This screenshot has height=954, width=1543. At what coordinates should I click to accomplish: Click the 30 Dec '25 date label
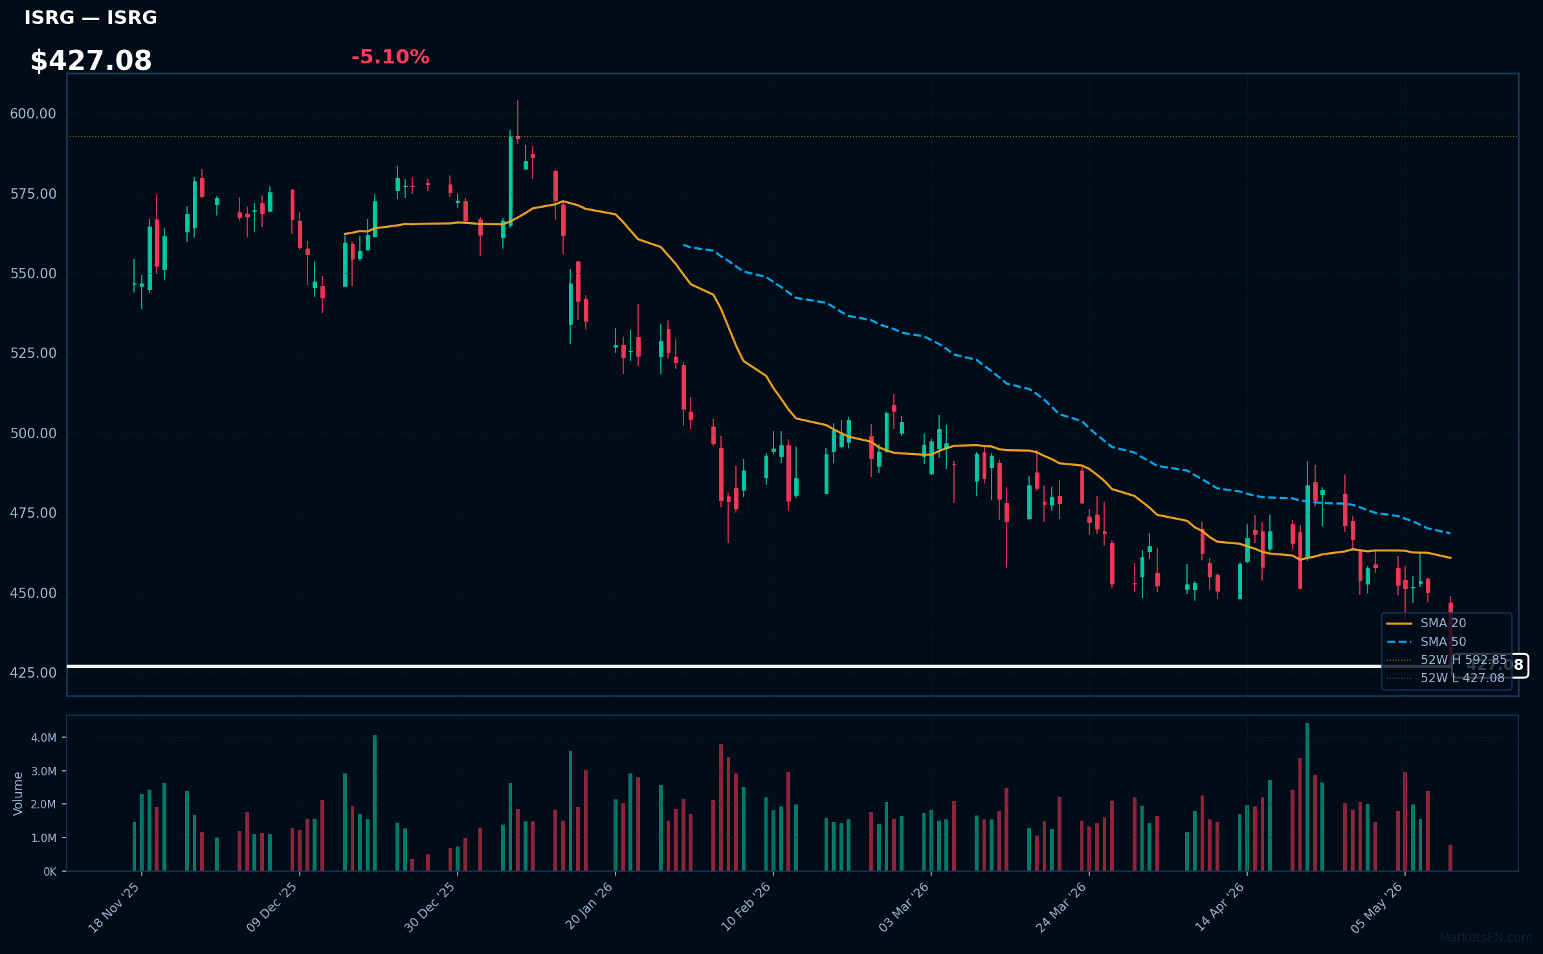coord(430,907)
